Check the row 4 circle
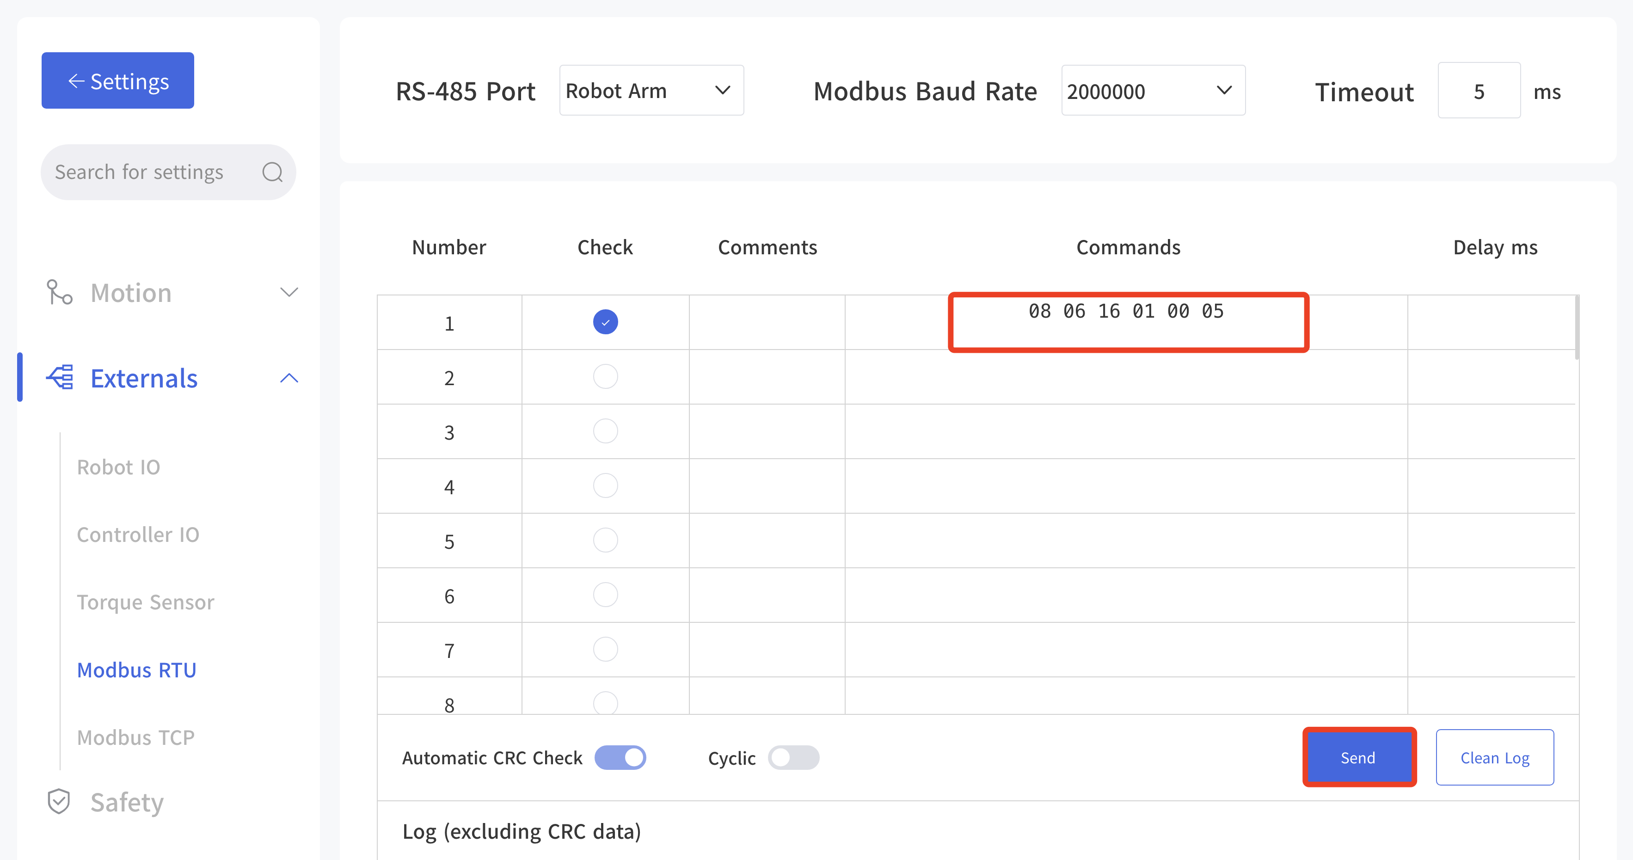 coord(605,485)
